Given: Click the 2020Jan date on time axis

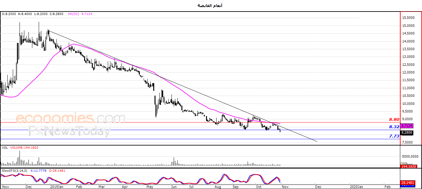Looking at the screenshot, I should (x=356, y=186).
